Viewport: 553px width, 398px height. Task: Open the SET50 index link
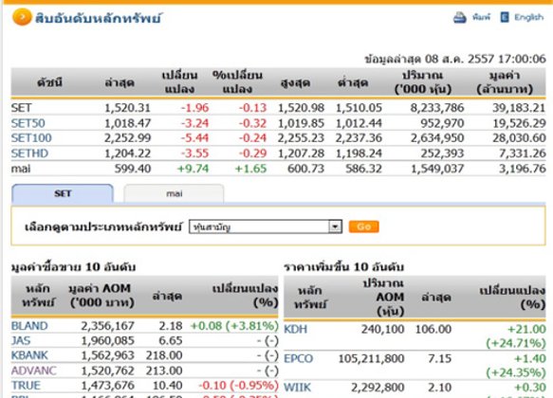[x=28, y=123]
